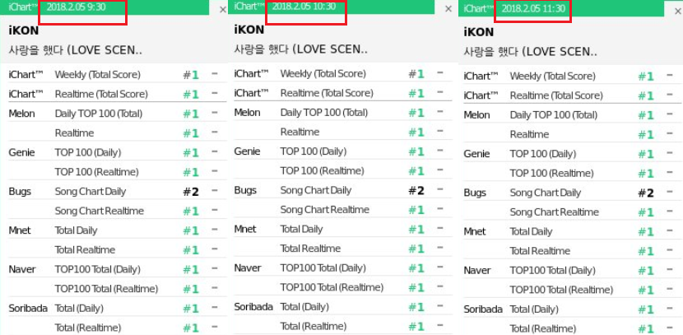Click the iChart logo in 11:30 panel header

477,8
